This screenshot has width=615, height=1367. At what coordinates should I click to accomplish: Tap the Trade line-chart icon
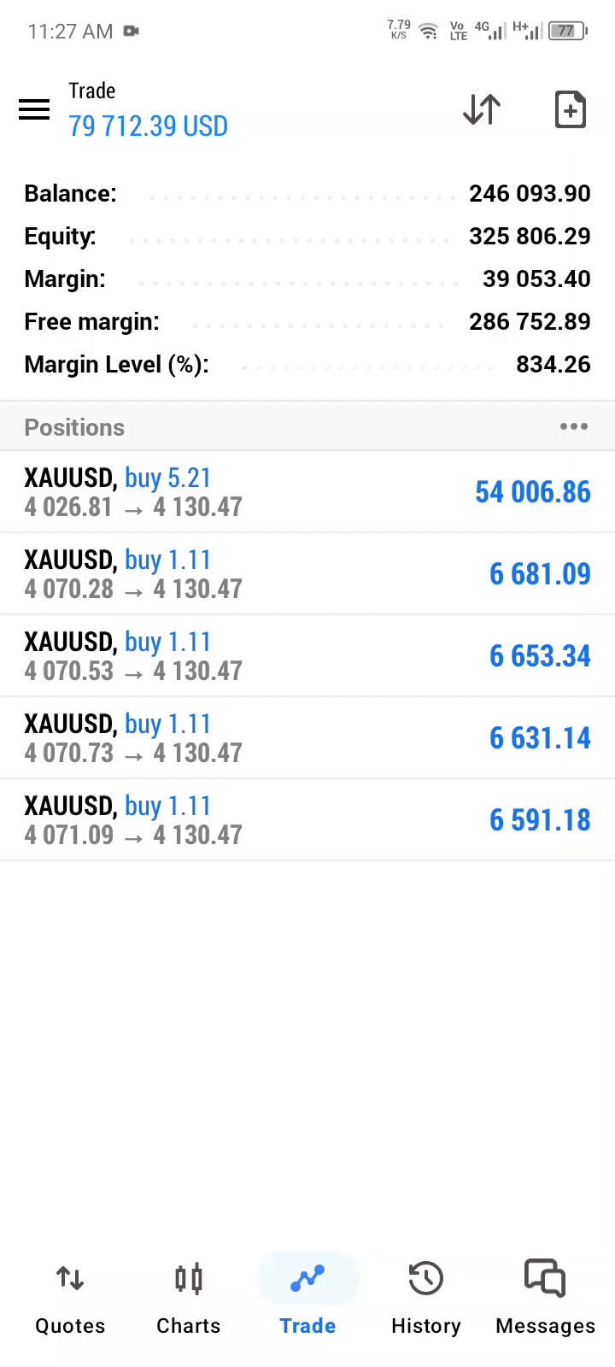coord(307,1279)
